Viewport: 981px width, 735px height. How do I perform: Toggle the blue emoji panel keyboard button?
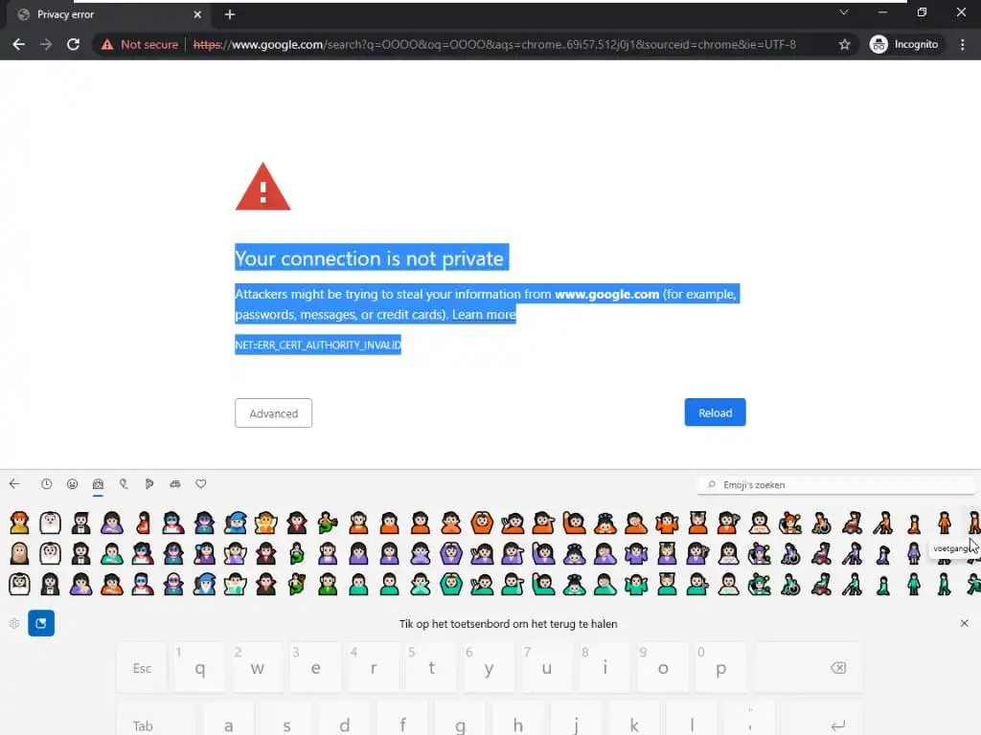[41, 623]
